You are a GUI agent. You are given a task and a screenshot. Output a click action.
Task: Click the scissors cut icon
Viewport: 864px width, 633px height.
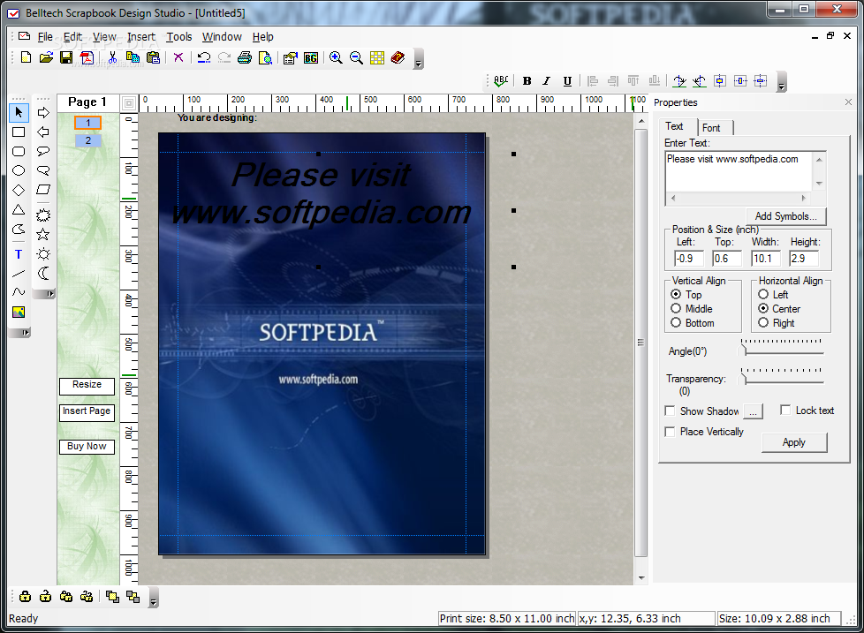112,57
